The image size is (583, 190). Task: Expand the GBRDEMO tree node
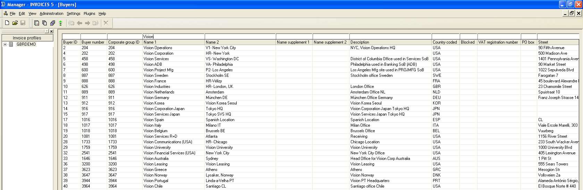click(x=5, y=44)
